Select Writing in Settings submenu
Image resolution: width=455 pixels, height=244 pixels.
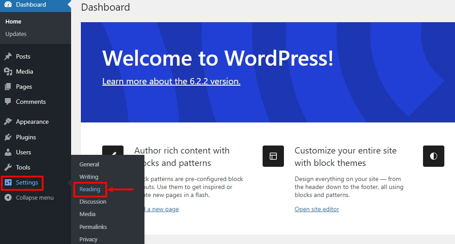(x=89, y=177)
